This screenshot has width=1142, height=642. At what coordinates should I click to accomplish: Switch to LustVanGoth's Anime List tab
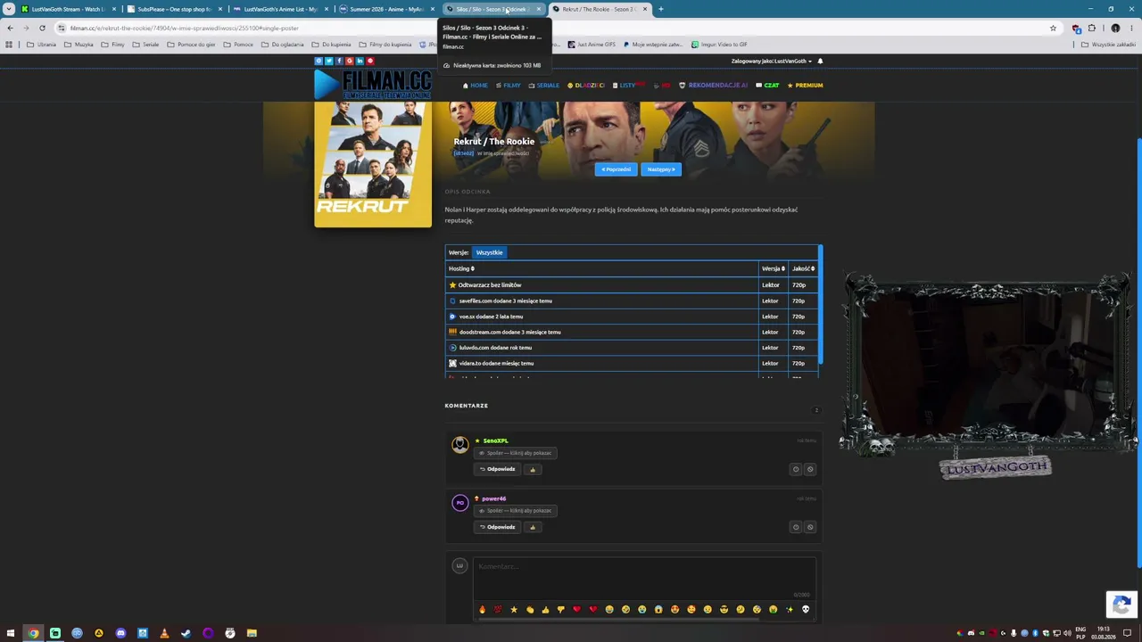pyautogui.click(x=279, y=9)
